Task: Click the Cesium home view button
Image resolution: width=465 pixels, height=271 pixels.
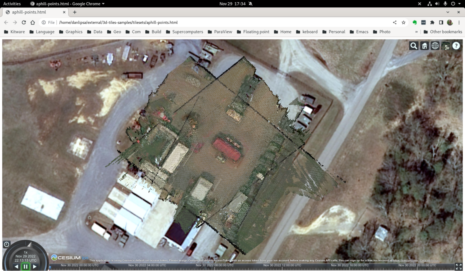Action: tap(425, 46)
